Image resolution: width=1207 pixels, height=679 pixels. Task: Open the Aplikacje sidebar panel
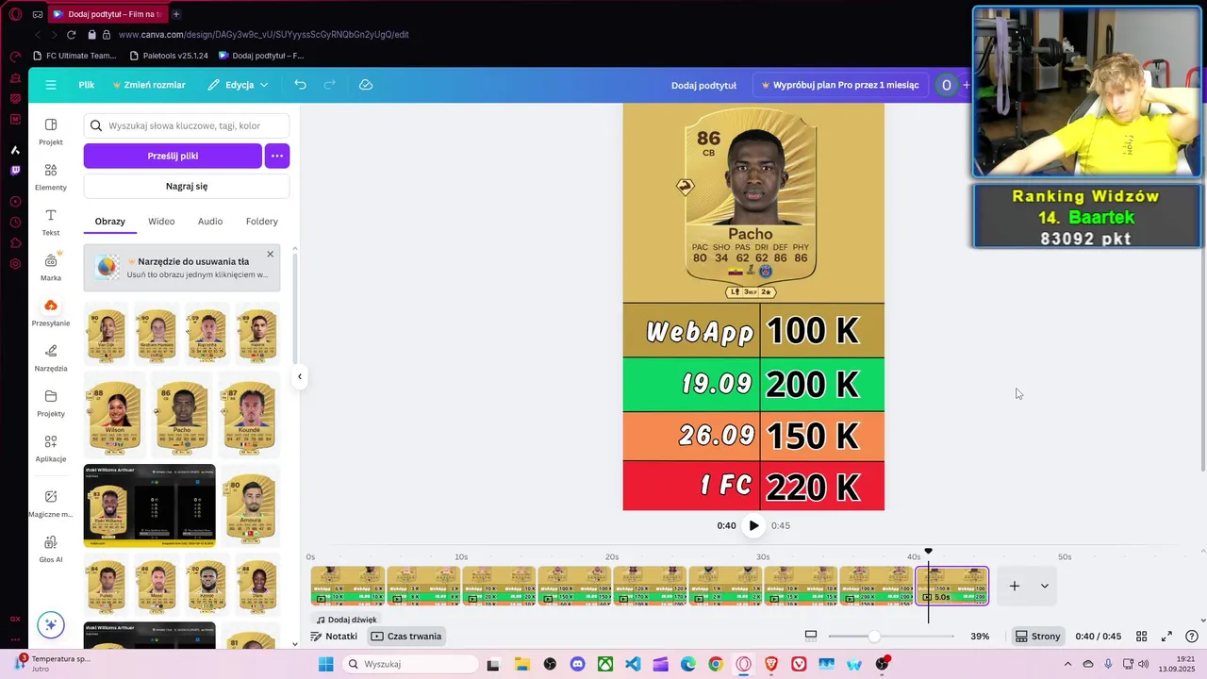pos(51,448)
